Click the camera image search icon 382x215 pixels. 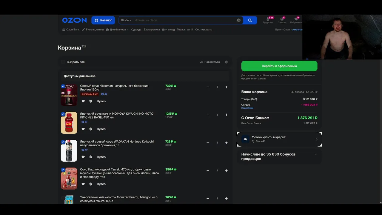[239, 20]
